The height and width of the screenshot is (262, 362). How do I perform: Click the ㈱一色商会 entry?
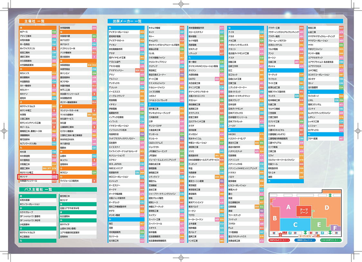[x=38, y=44]
